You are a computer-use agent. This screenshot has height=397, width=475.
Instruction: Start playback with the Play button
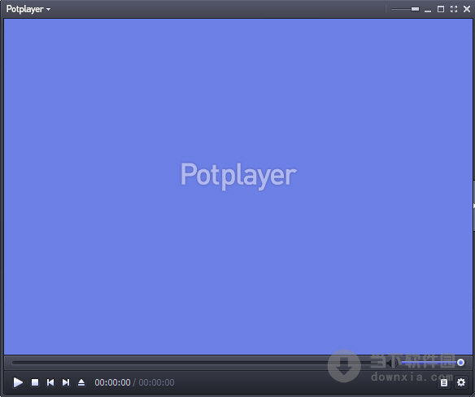click(x=18, y=382)
